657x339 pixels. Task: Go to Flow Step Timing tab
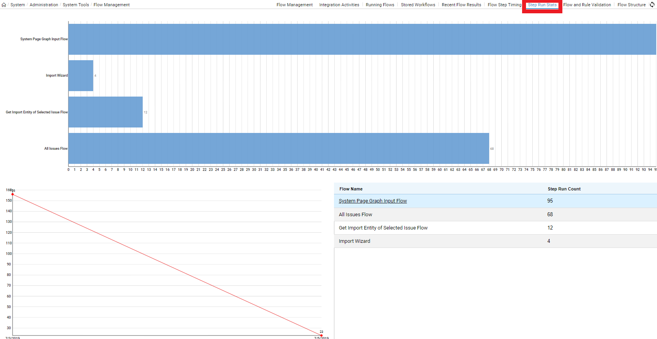tap(504, 5)
